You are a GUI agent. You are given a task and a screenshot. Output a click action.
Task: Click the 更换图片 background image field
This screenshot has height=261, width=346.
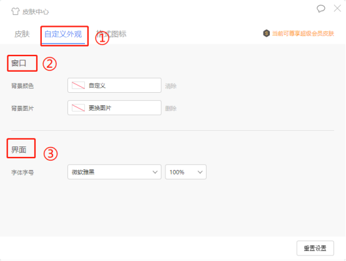[x=114, y=108]
